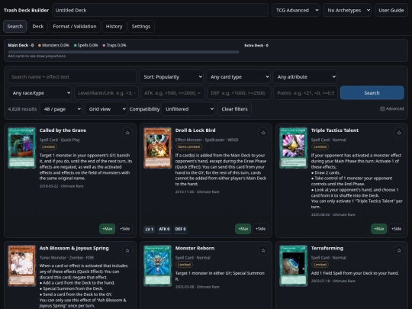Screen dimensions: 412x309
Task: Open Any card type dropdown
Action: point(238,77)
